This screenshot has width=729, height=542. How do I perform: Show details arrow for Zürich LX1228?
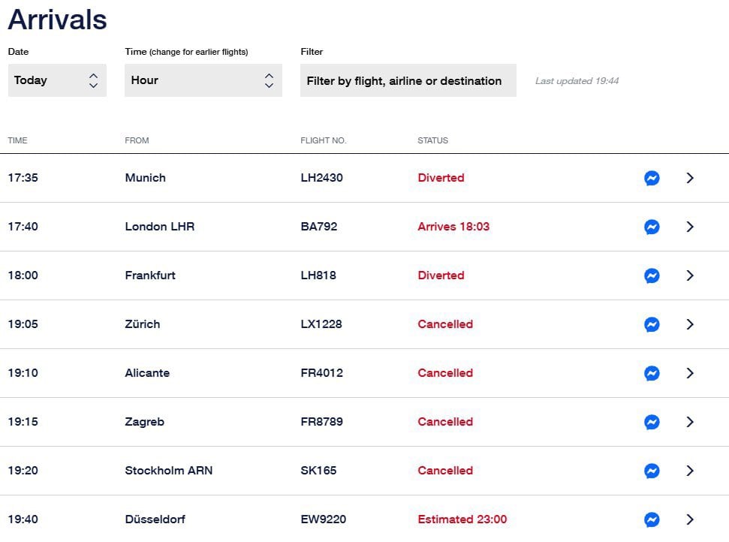[x=690, y=324]
